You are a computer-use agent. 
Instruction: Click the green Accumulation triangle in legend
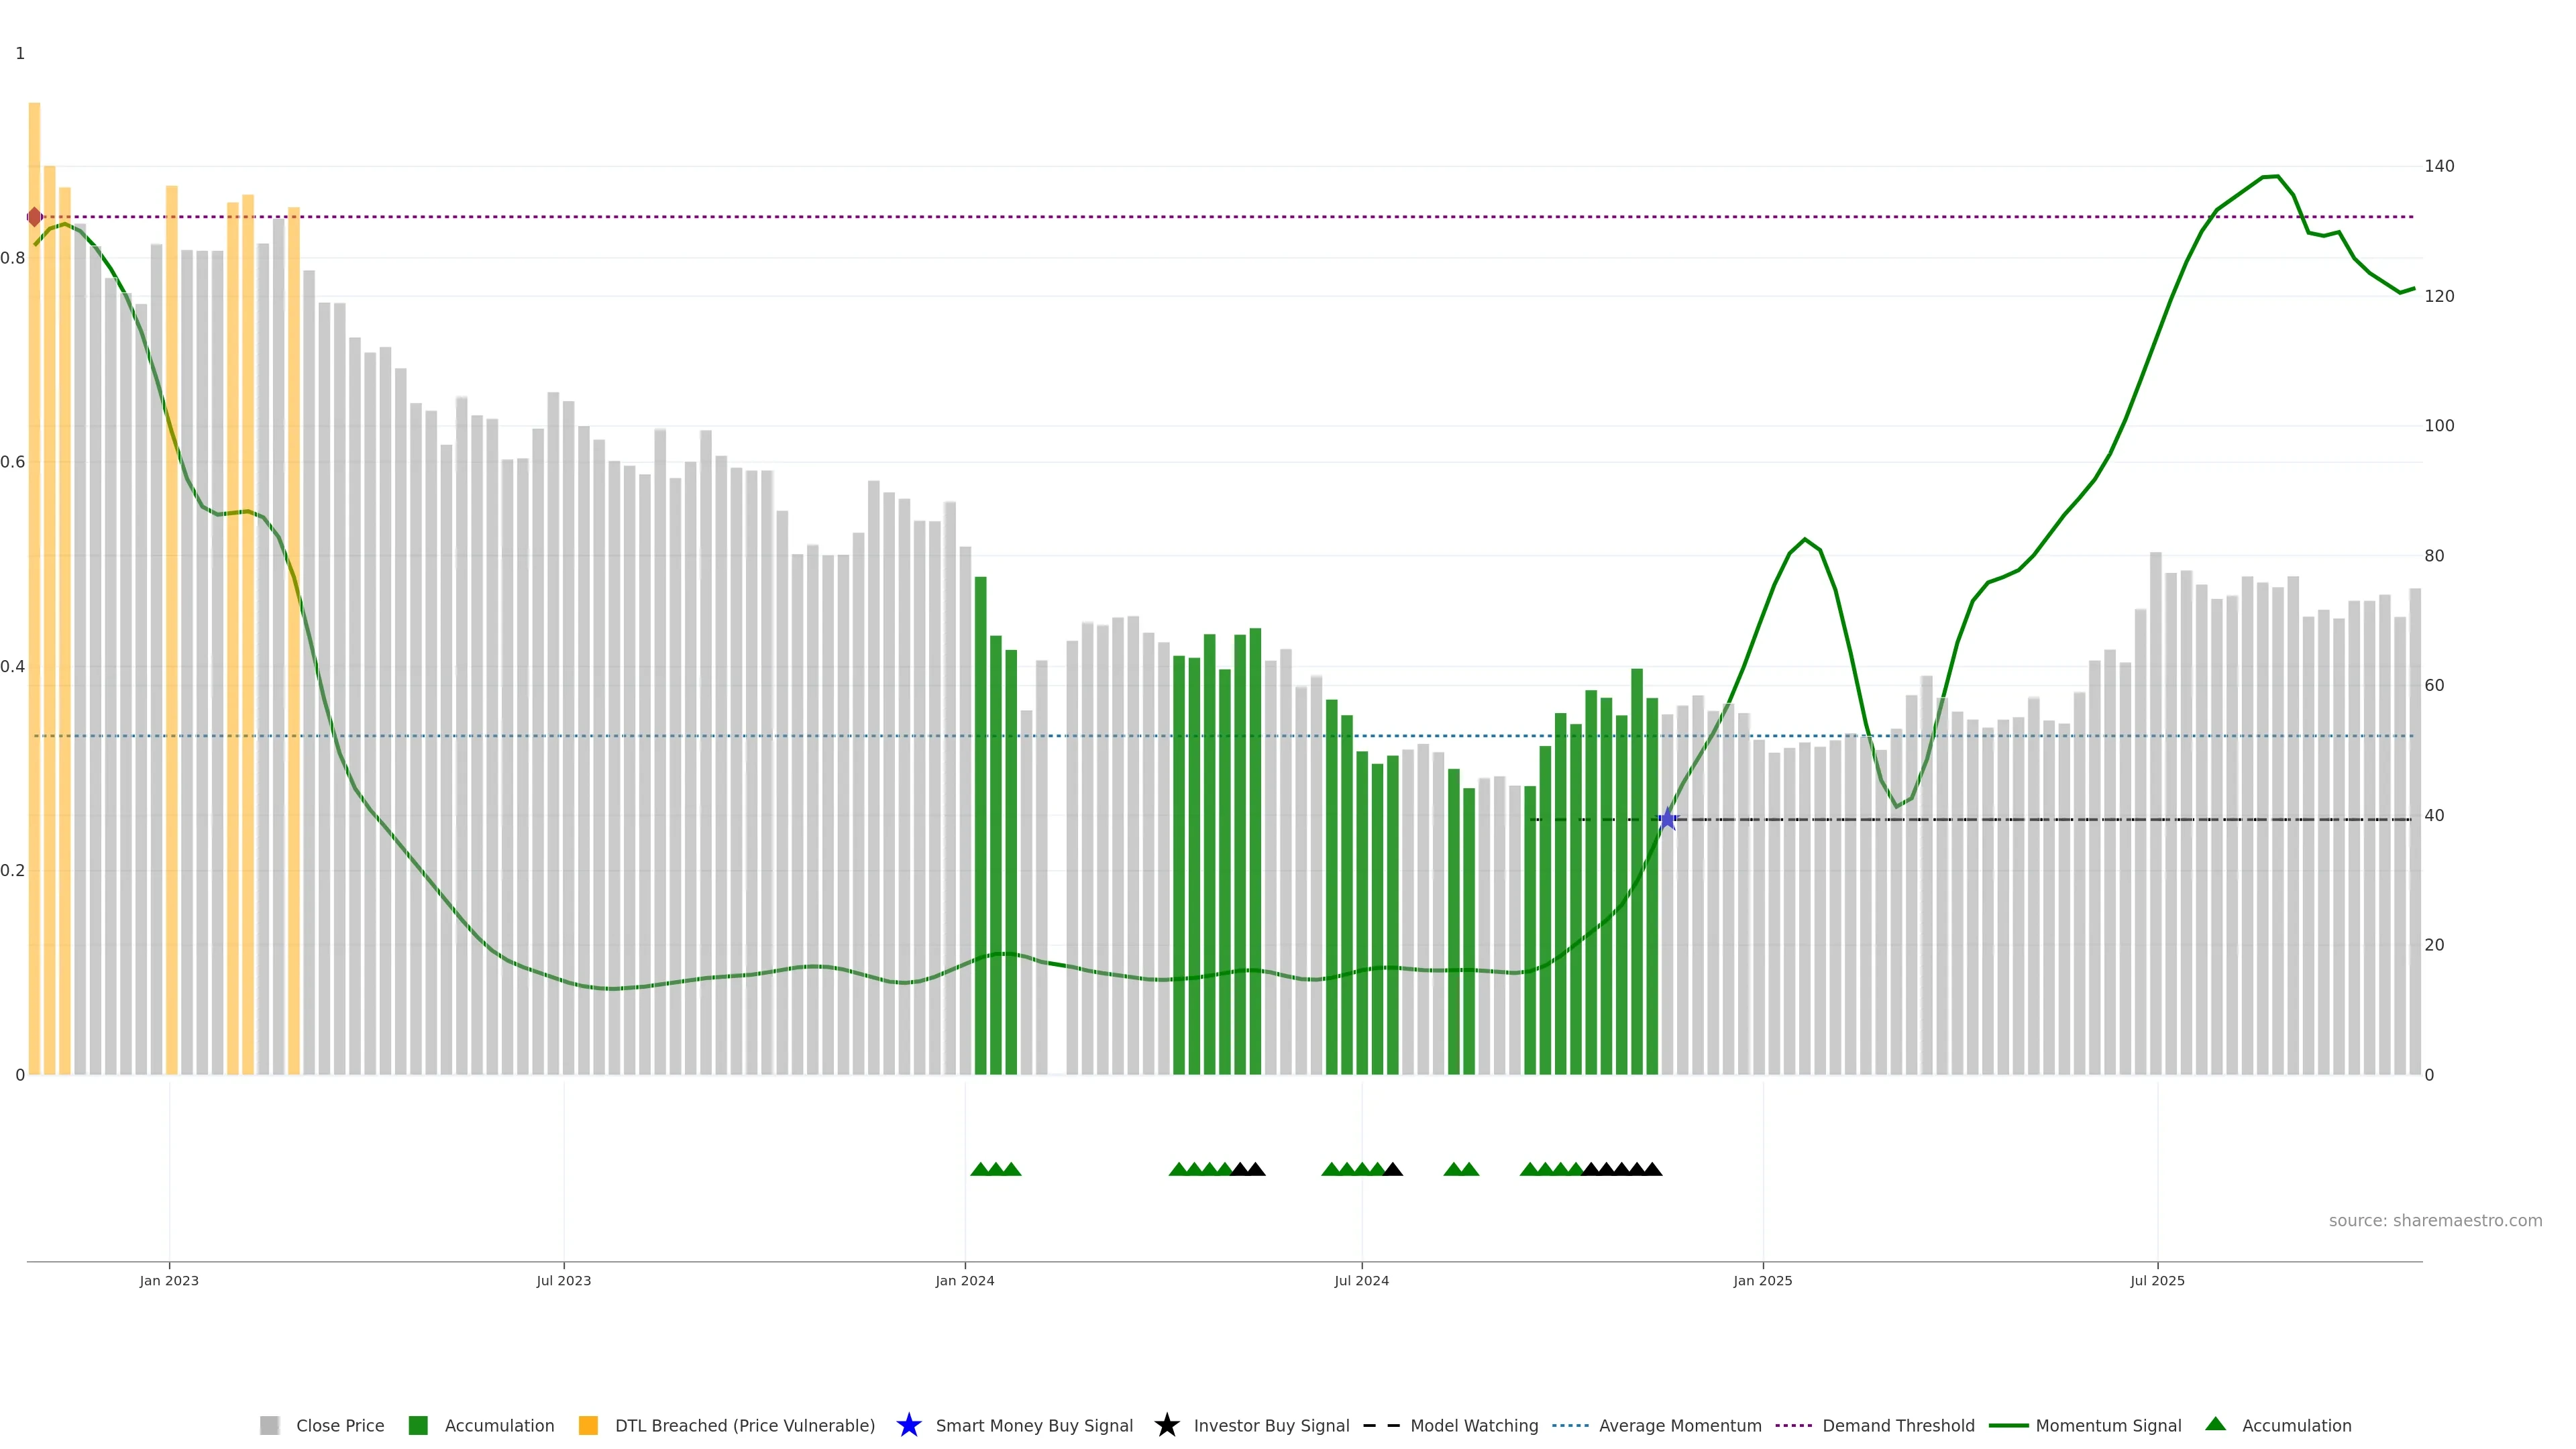2215,1424
